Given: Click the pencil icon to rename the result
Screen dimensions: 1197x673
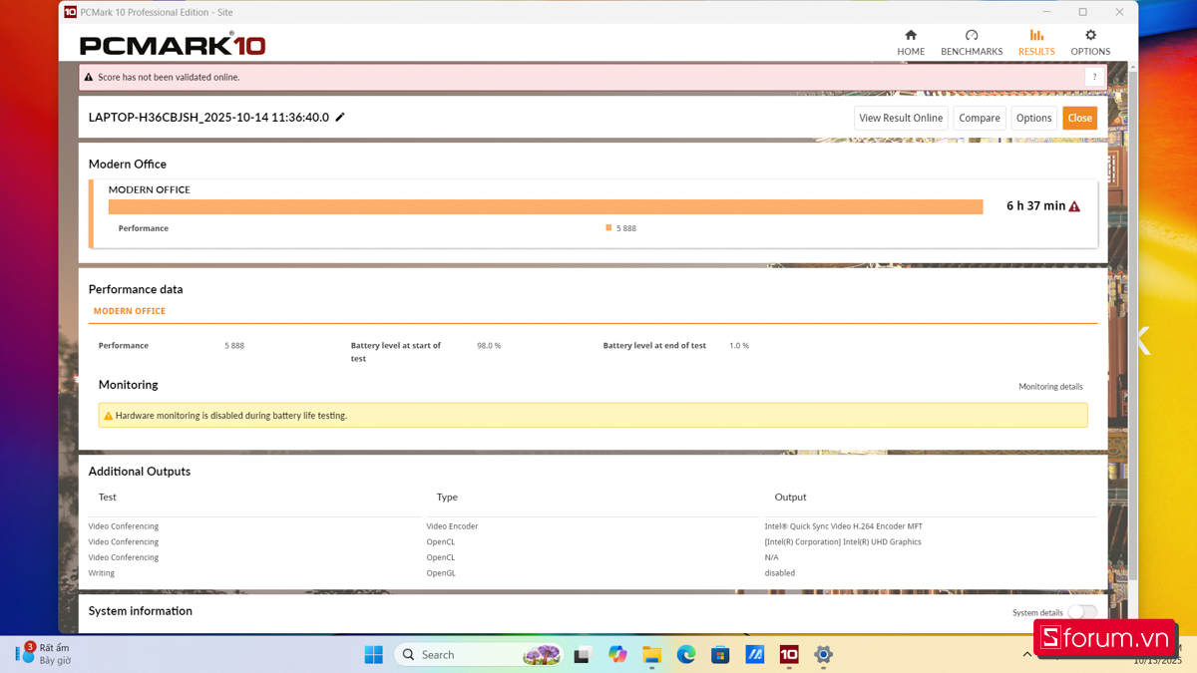Looking at the screenshot, I should 340,117.
